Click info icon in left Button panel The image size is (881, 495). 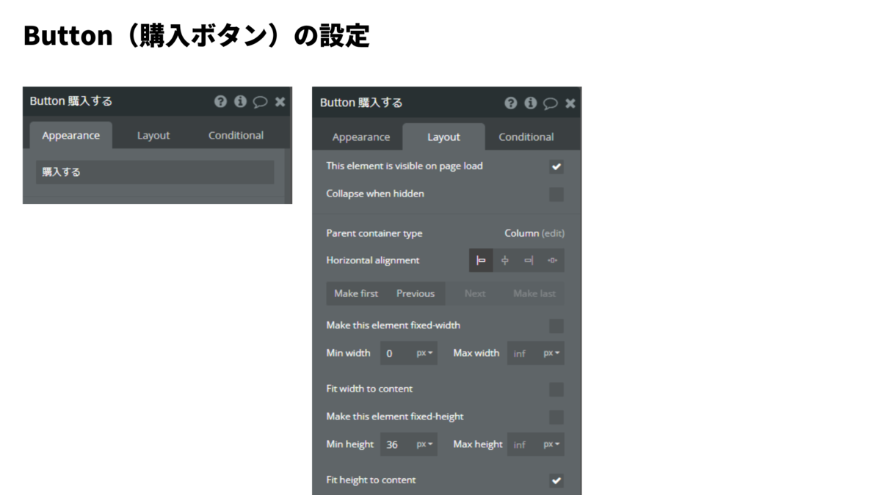(x=240, y=102)
